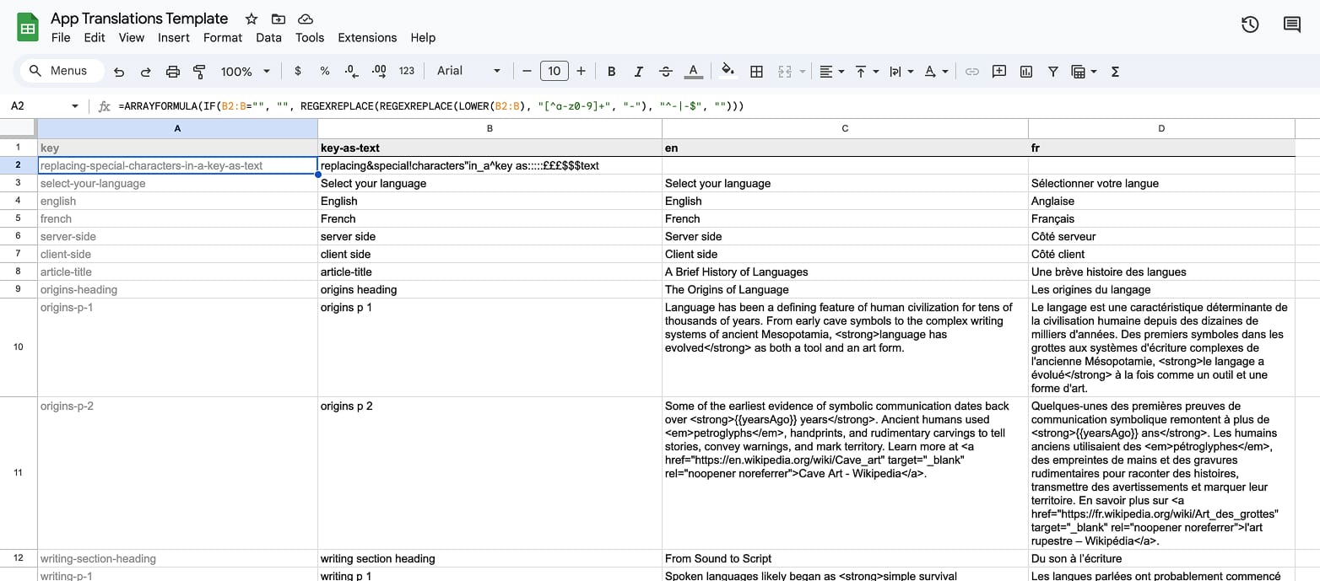Viewport: 1320px width, 581px height.
Task: Print the spreadsheet
Action: click(x=173, y=72)
